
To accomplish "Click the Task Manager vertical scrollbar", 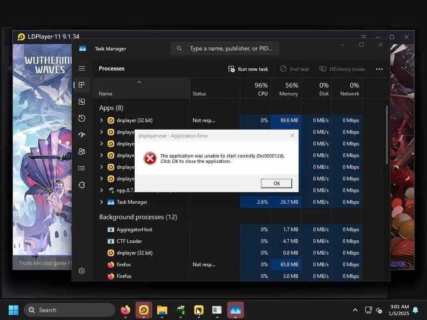I will click(x=387, y=135).
